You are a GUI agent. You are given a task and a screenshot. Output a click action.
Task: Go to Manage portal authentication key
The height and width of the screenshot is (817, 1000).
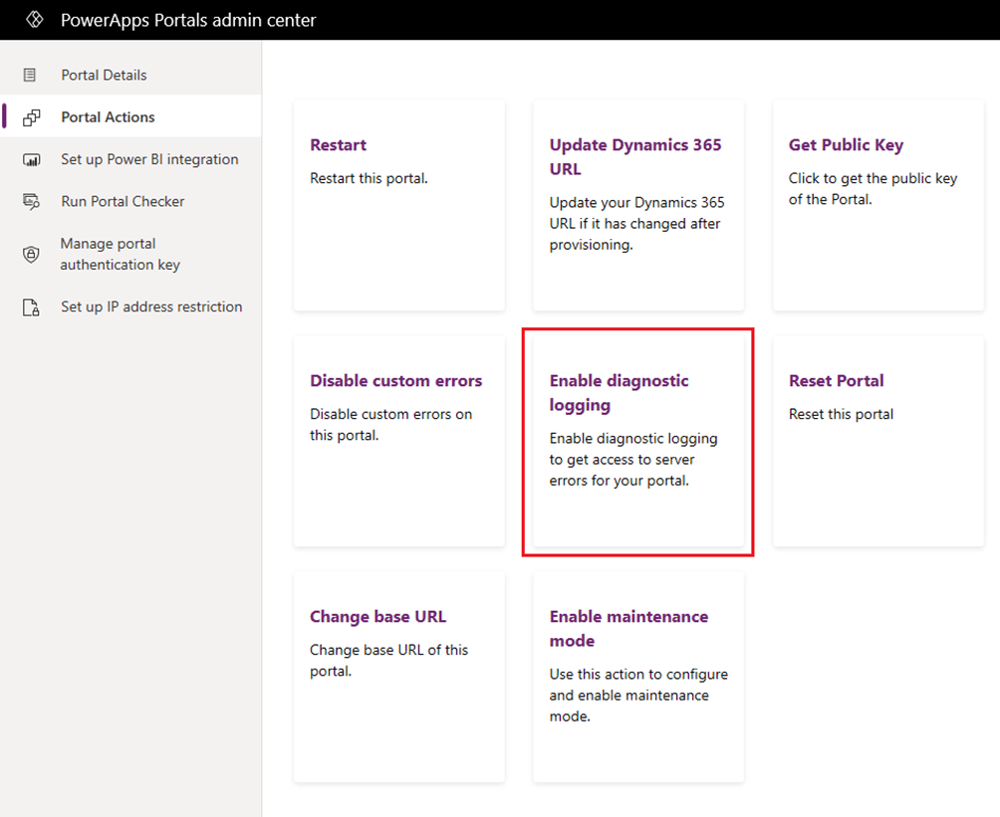point(120,254)
